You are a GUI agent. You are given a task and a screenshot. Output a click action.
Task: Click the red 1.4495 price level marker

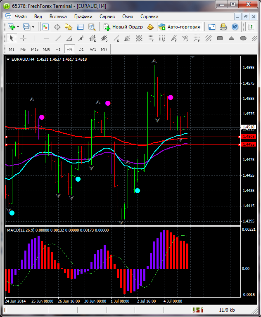[249, 144]
